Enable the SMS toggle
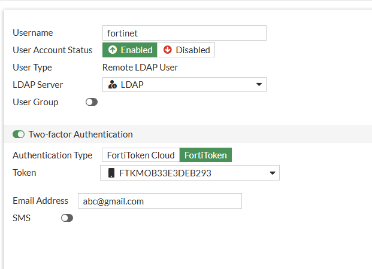 [x=67, y=218]
